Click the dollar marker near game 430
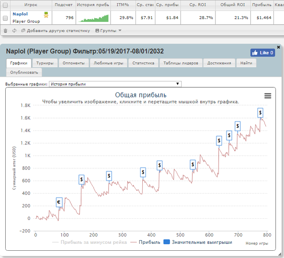 [159, 165]
